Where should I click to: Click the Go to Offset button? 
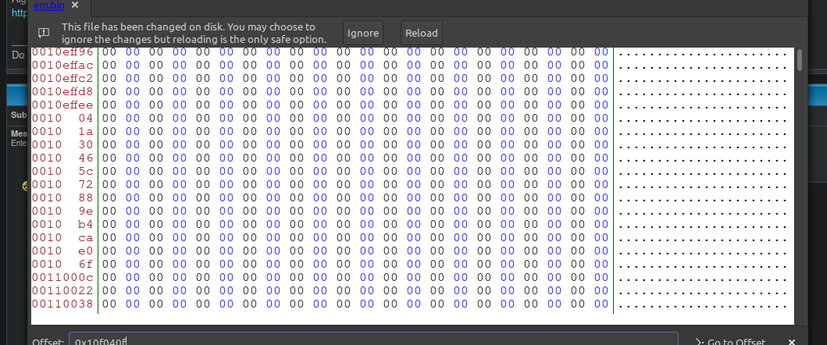[730, 341]
